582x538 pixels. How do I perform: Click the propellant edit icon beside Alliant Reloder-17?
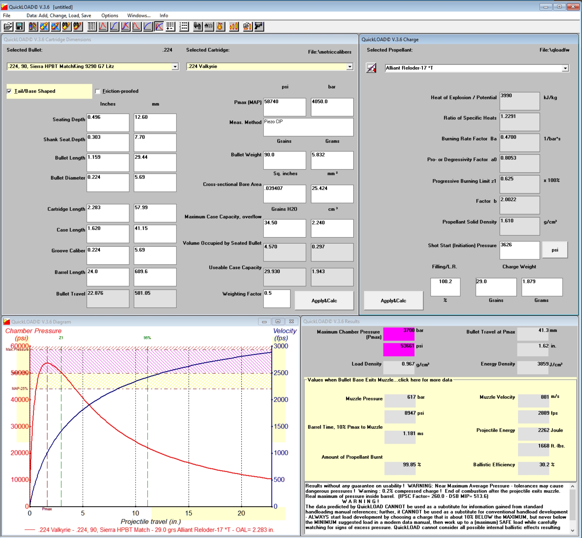pyautogui.click(x=371, y=68)
